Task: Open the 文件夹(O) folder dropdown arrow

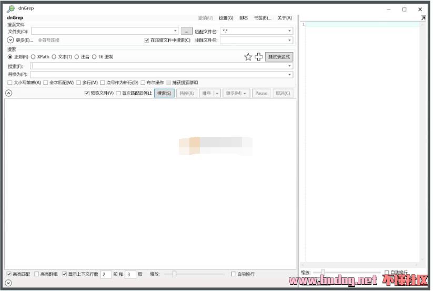Action: point(176,31)
